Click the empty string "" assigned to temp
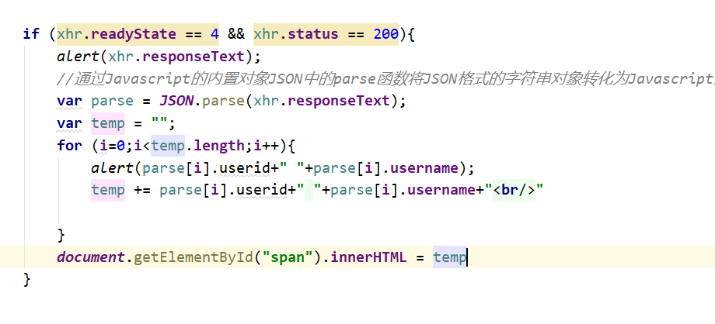The width and height of the screenshot is (715, 324). tap(159, 123)
